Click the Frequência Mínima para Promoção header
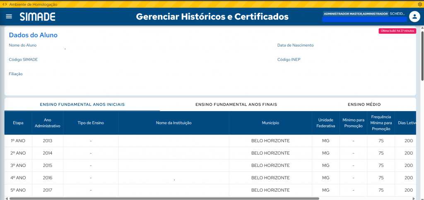The width and height of the screenshot is (424, 200). point(381,123)
